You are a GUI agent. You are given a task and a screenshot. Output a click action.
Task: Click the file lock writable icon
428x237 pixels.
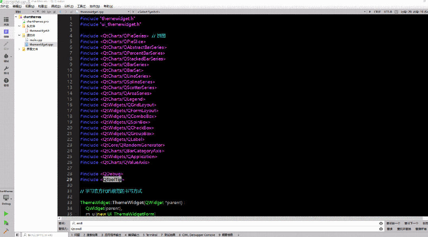coord(71,12)
